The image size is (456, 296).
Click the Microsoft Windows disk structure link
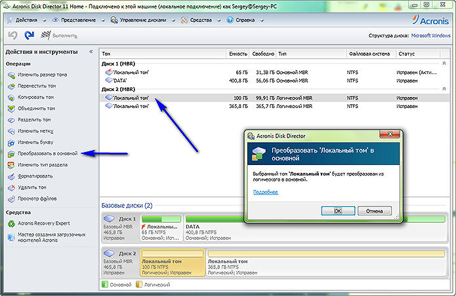430,35
